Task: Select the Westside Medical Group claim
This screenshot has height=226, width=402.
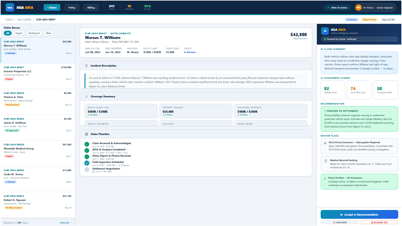Action: click(38, 153)
